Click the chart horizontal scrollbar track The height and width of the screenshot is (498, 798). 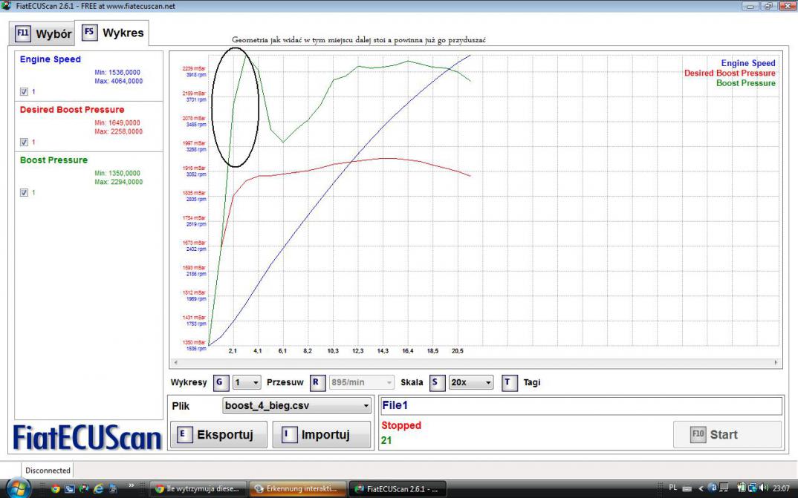pos(476,362)
